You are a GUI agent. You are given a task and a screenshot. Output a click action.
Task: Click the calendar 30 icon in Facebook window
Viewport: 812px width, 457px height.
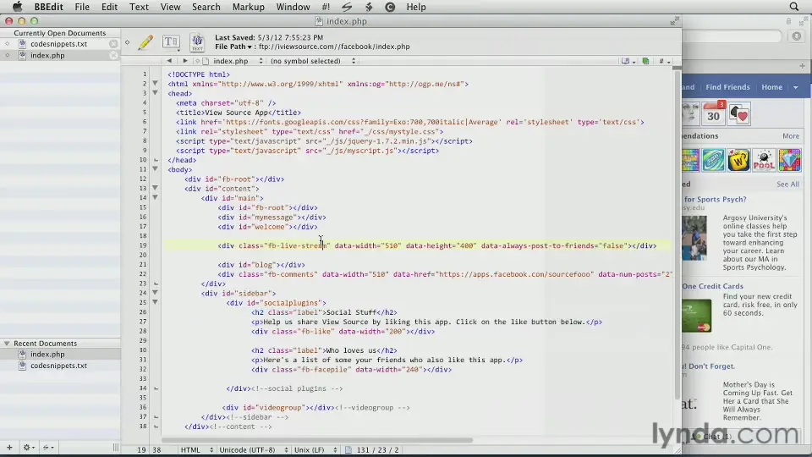(714, 113)
